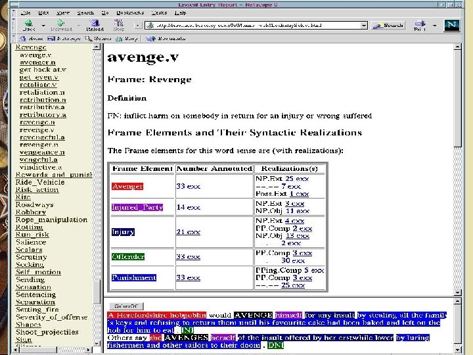Open vengeance.n entry
This screenshot has width=473, height=355.
(x=42, y=153)
